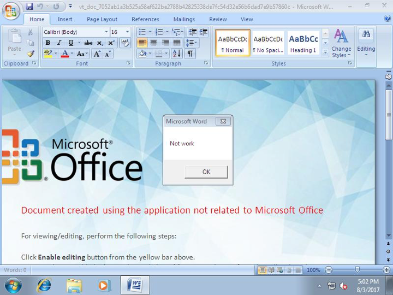
Task: Apply the Heading 1 style
Action: 303,43
